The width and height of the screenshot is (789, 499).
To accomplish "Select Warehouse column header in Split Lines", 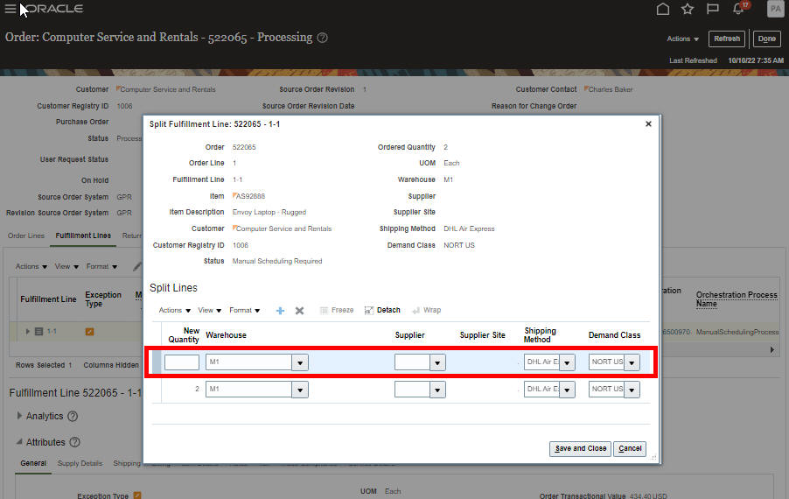I will click(226, 335).
